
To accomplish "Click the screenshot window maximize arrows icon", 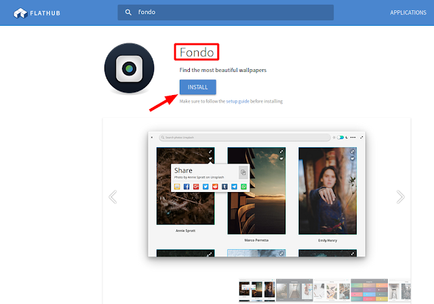I will (361, 137).
